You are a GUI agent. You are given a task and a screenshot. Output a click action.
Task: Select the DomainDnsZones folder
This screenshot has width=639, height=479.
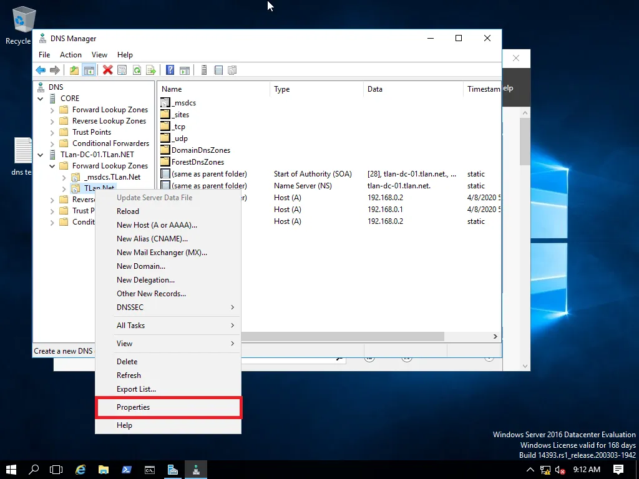coord(195,150)
